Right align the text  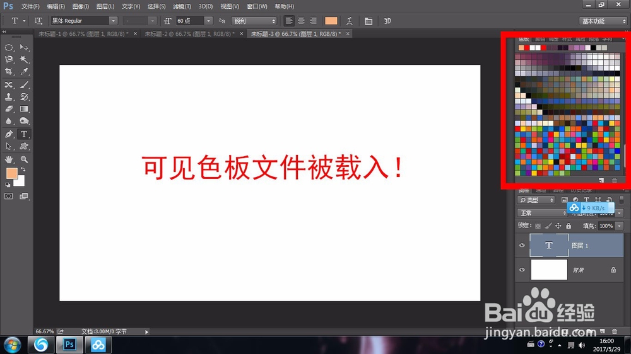[x=313, y=21]
